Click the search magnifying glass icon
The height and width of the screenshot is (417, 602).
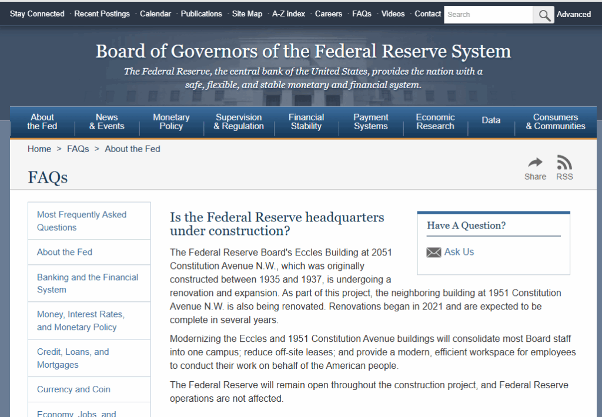click(544, 15)
